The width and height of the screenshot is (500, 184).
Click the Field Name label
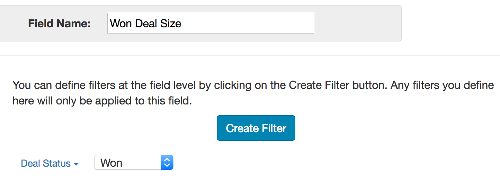click(x=59, y=24)
